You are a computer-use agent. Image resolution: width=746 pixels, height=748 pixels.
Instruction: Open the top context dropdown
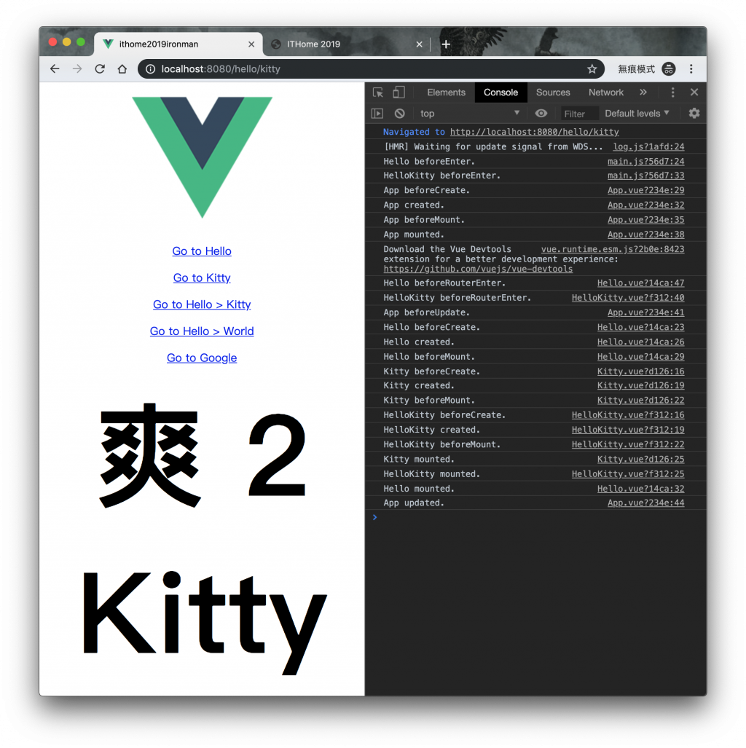(x=468, y=113)
